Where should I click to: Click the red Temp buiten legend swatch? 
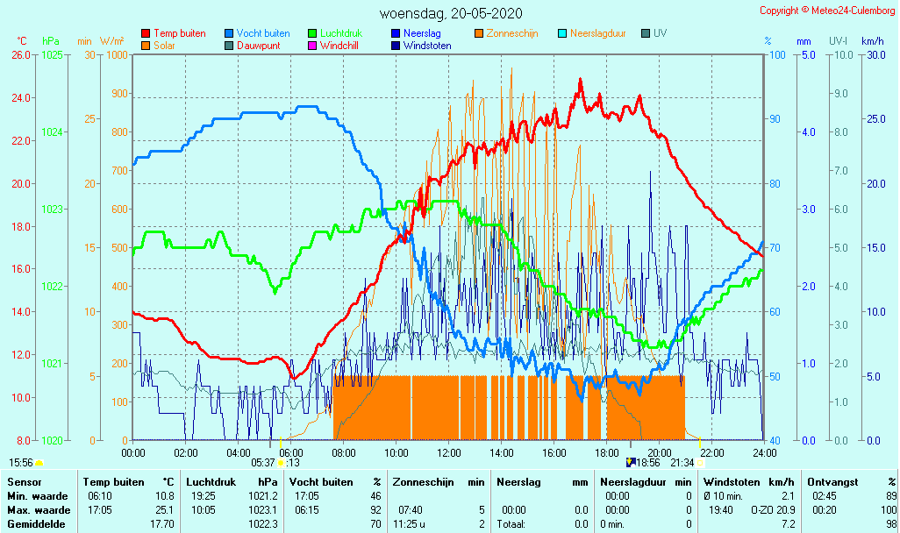146,33
